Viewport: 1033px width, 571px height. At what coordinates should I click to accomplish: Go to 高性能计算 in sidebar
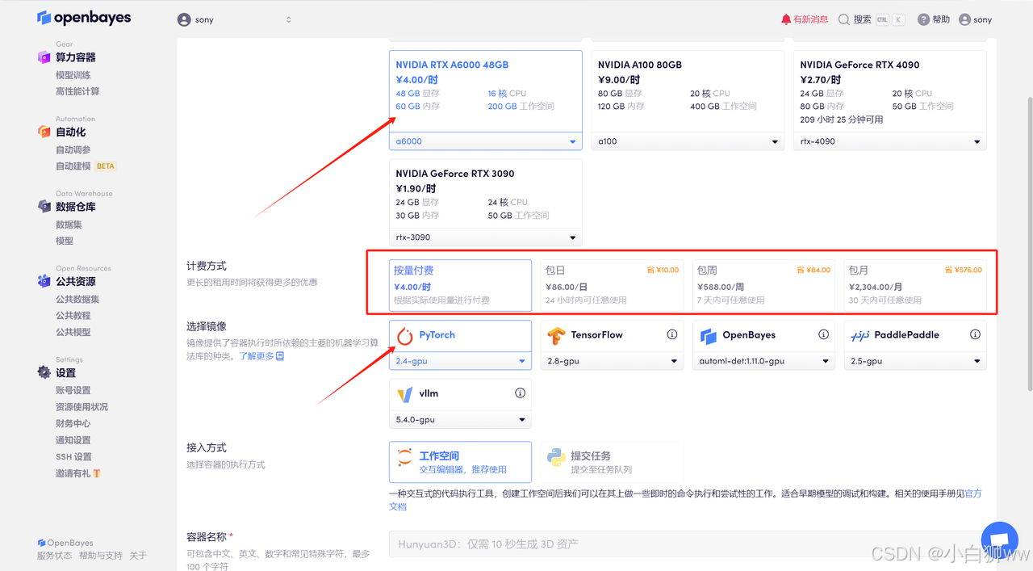point(77,91)
